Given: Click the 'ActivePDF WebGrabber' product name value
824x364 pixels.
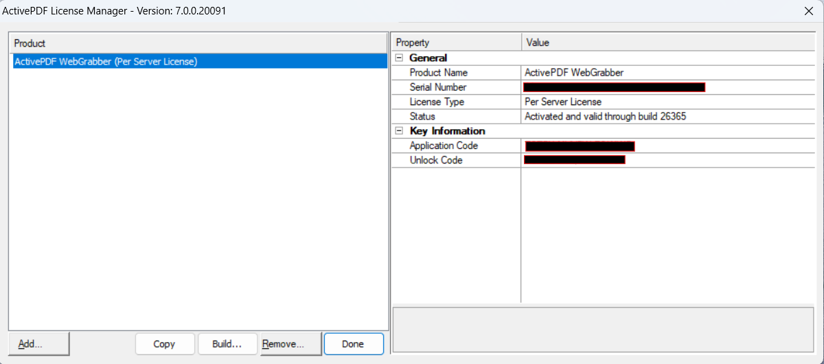Looking at the screenshot, I should click(x=574, y=73).
